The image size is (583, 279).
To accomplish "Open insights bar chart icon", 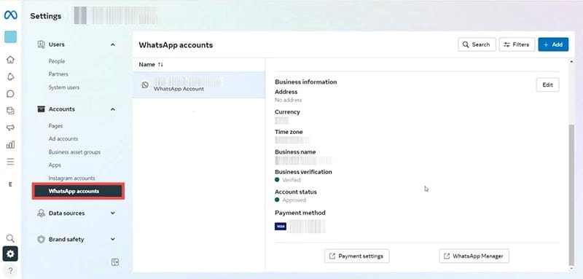I will tap(10, 144).
